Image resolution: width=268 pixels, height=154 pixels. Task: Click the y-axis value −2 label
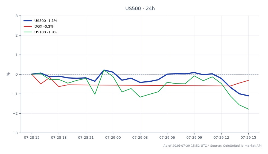pos(15,113)
